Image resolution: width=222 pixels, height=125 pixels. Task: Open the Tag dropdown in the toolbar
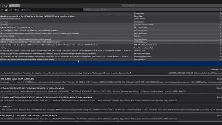click(x=5, y=6)
